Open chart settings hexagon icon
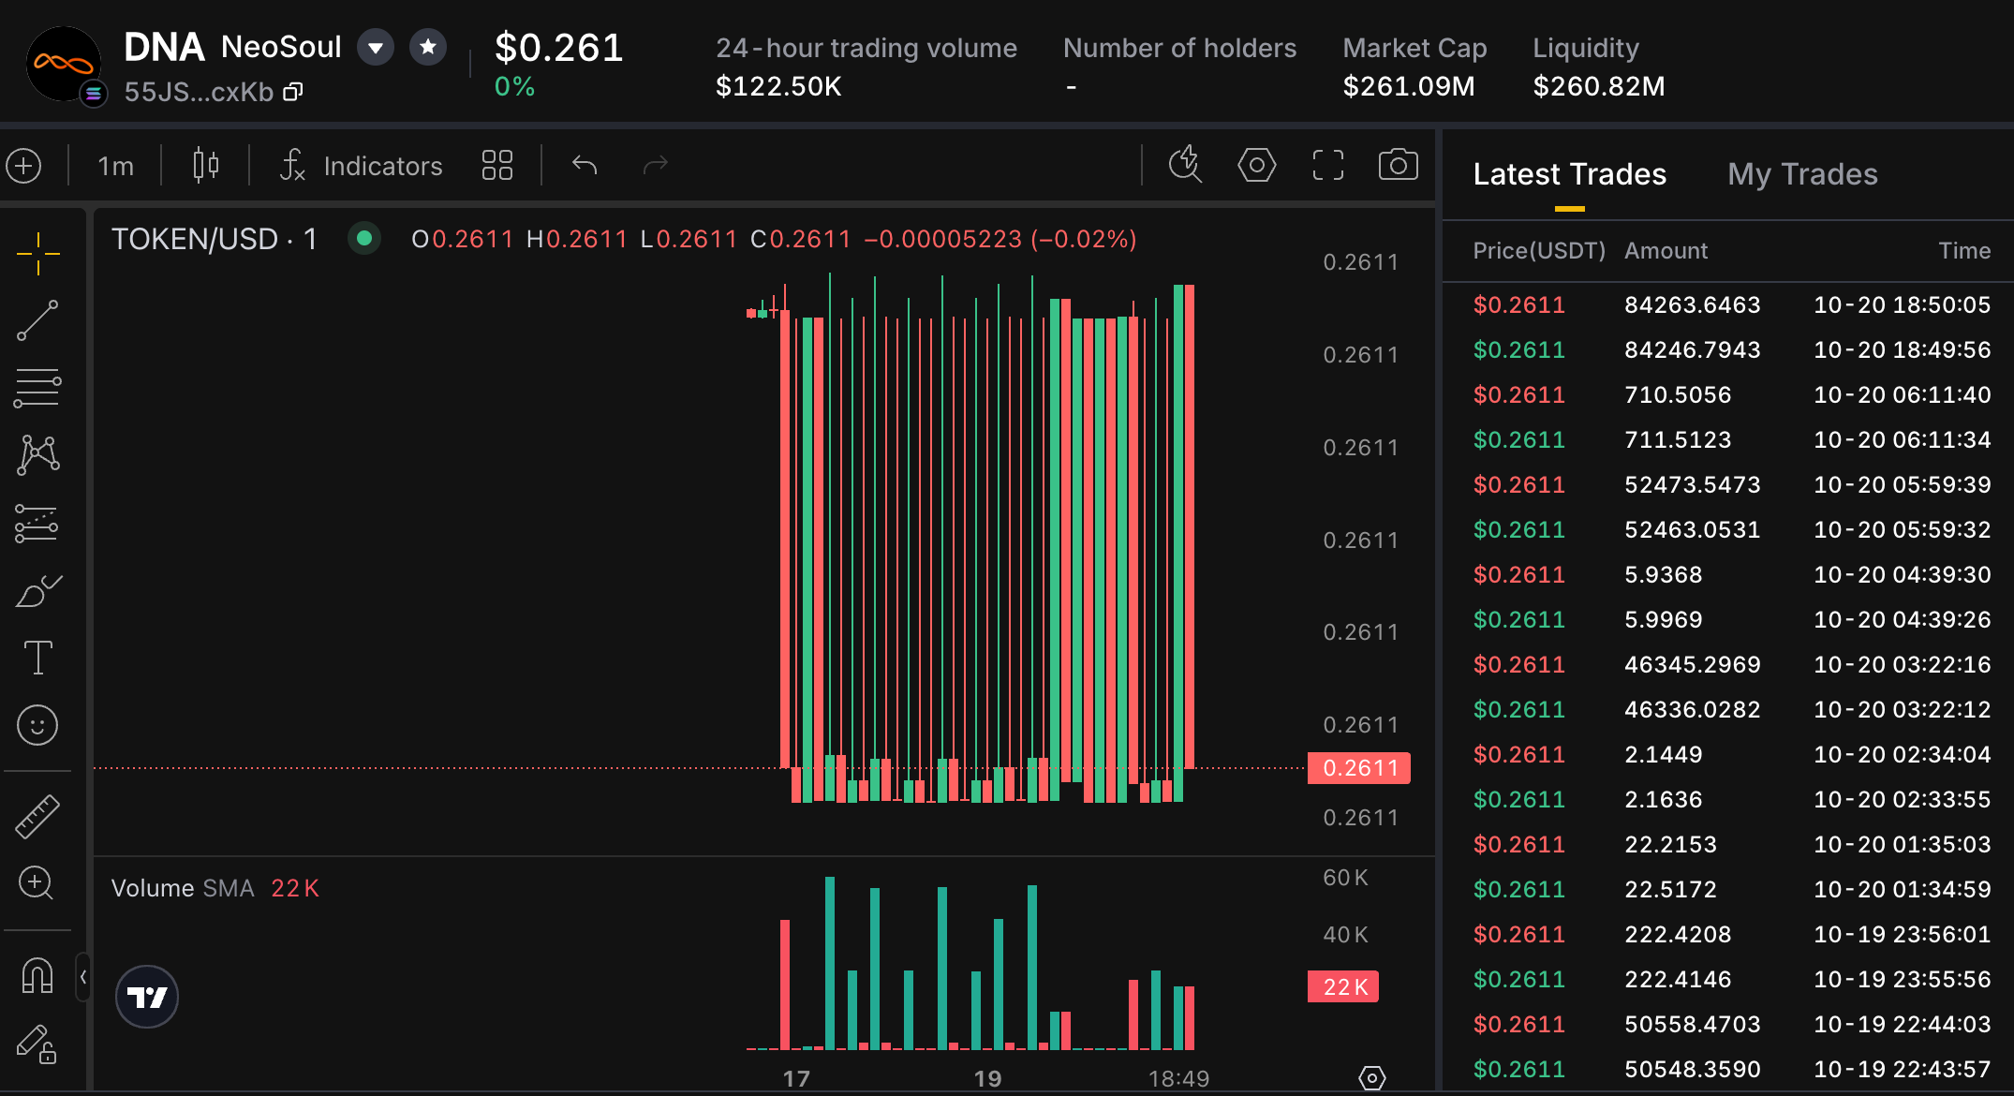This screenshot has width=2014, height=1096. (x=1256, y=165)
